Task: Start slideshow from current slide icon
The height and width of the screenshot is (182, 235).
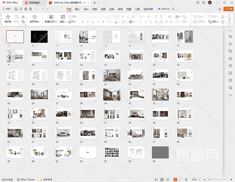Action: pyautogui.click(x=35, y=17)
